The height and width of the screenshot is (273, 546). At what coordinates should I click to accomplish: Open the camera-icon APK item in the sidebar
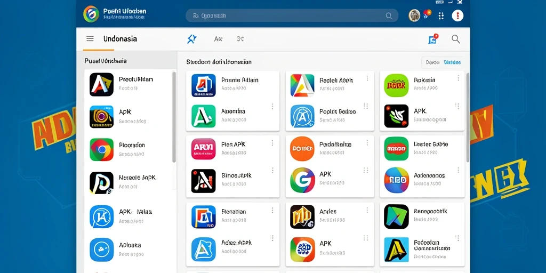(101, 117)
